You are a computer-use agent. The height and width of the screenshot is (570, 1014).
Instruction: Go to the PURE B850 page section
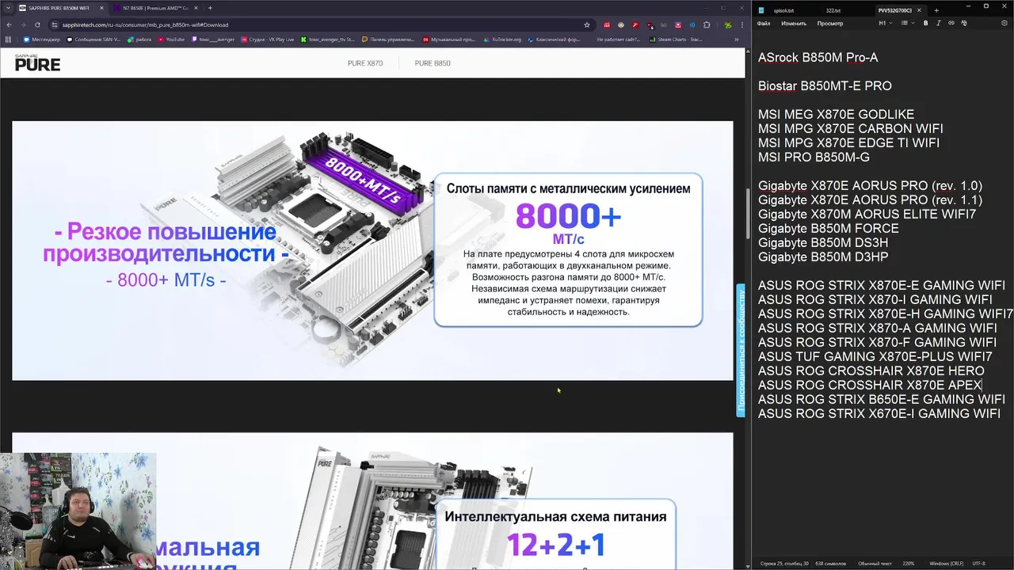coord(433,63)
